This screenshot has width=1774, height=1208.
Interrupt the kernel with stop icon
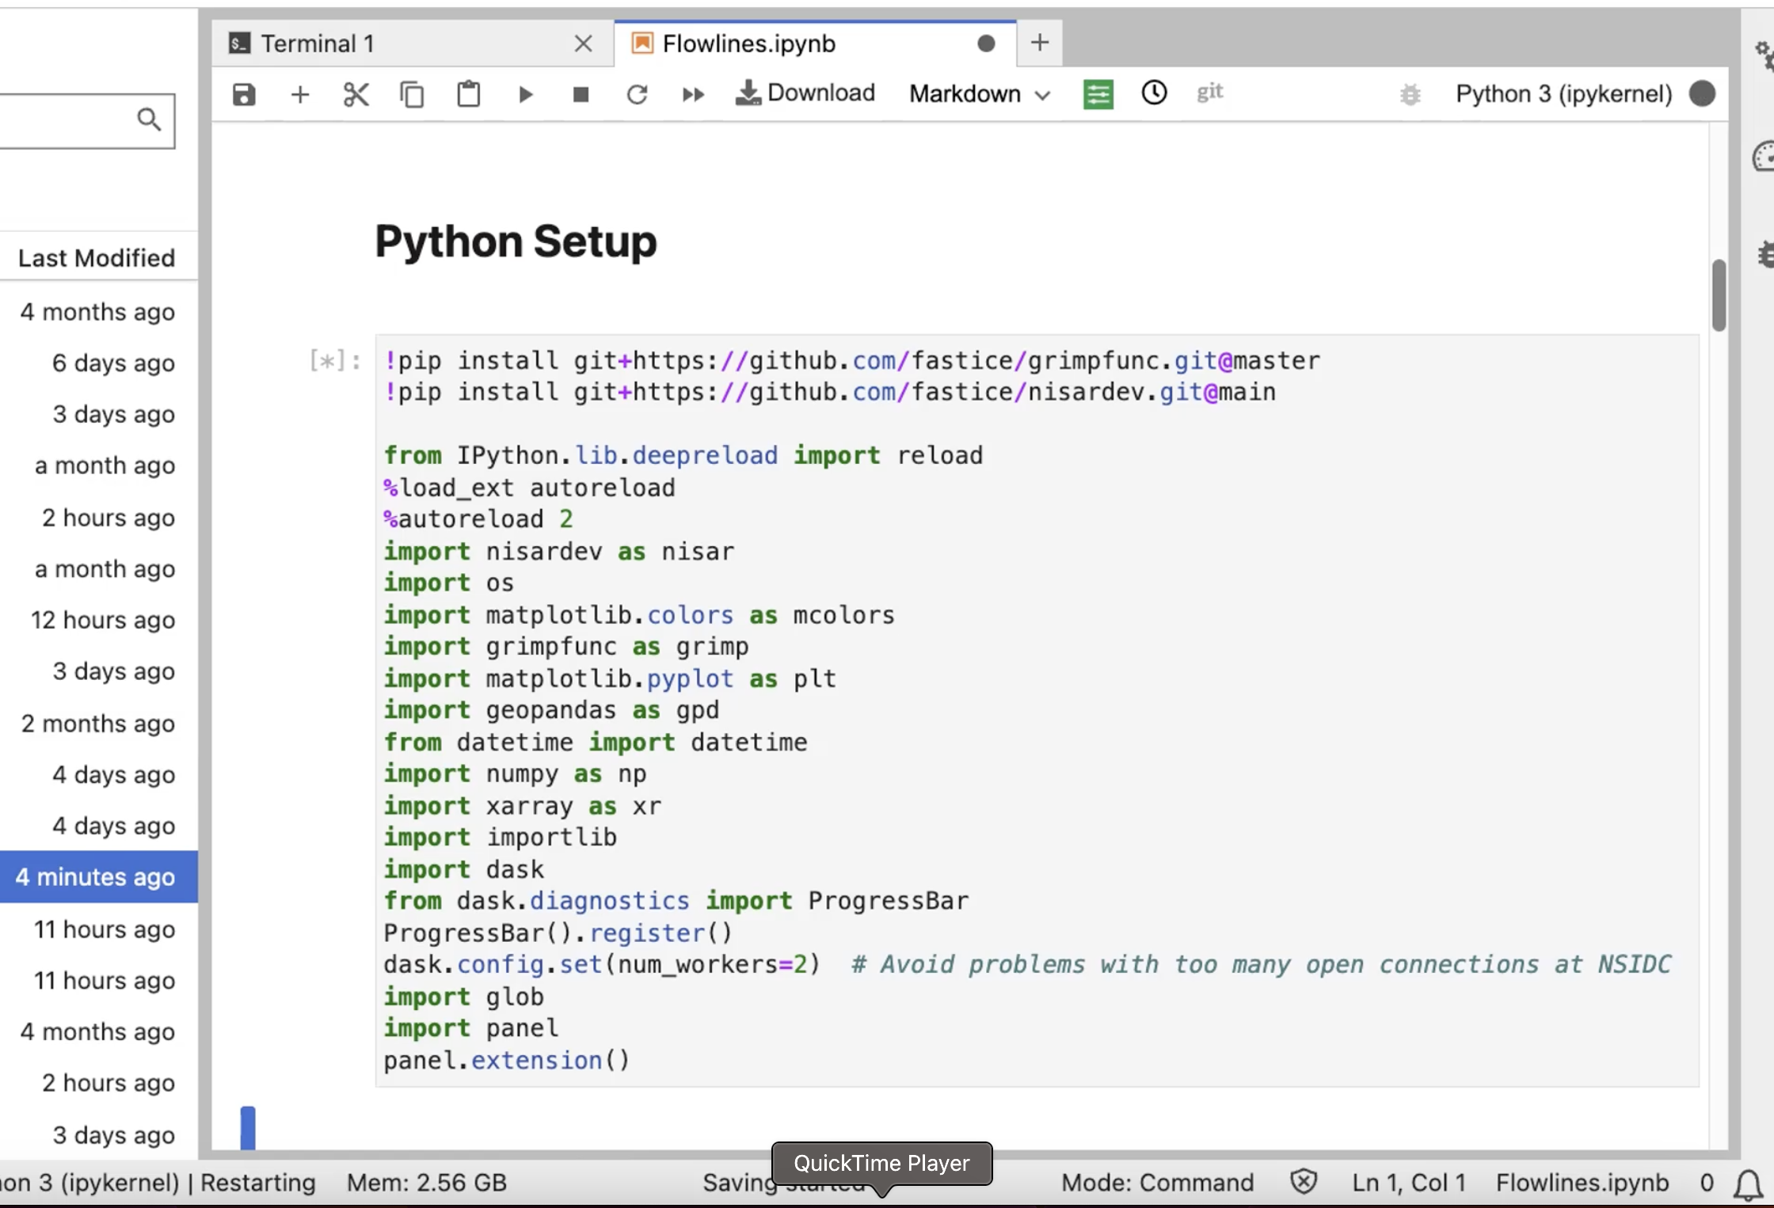tap(581, 94)
